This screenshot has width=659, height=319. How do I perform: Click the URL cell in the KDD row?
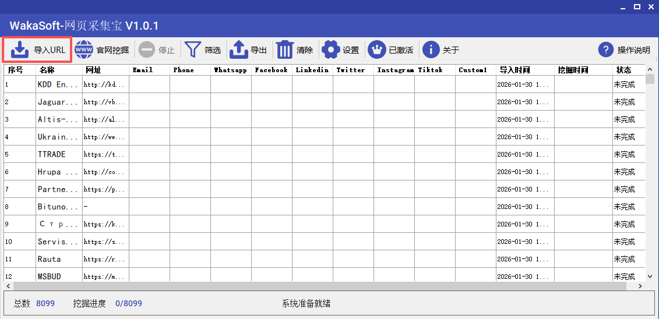click(105, 84)
